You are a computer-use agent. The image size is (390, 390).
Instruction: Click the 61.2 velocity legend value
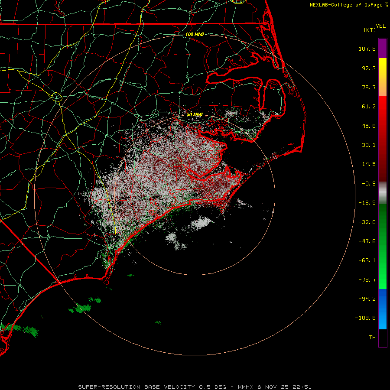point(369,107)
